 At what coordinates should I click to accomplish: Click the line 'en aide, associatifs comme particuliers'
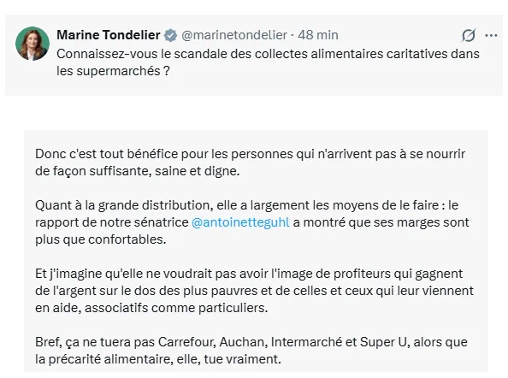(151, 308)
